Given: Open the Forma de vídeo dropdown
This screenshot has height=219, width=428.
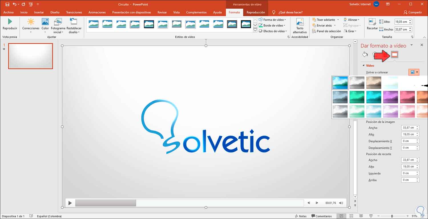Looking at the screenshot, I should 272,20.
